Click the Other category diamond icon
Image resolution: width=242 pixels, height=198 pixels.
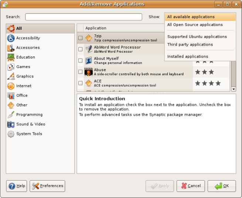pos(11,105)
